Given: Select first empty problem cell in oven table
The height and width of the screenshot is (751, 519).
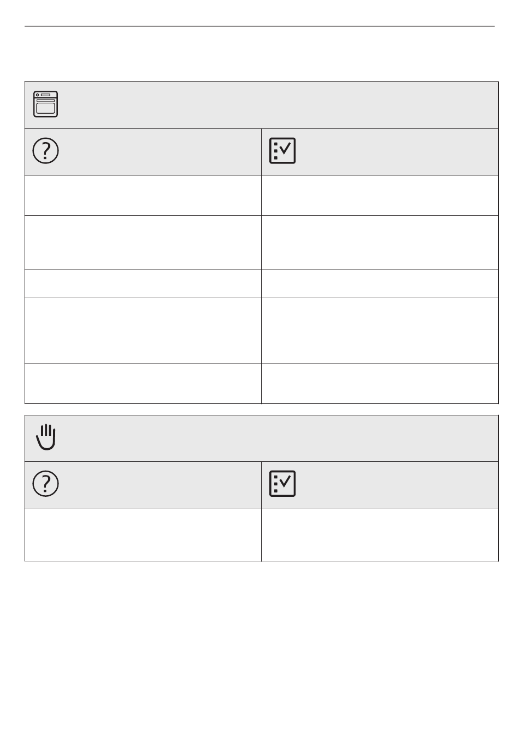Looking at the screenshot, I should click(143, 195).
